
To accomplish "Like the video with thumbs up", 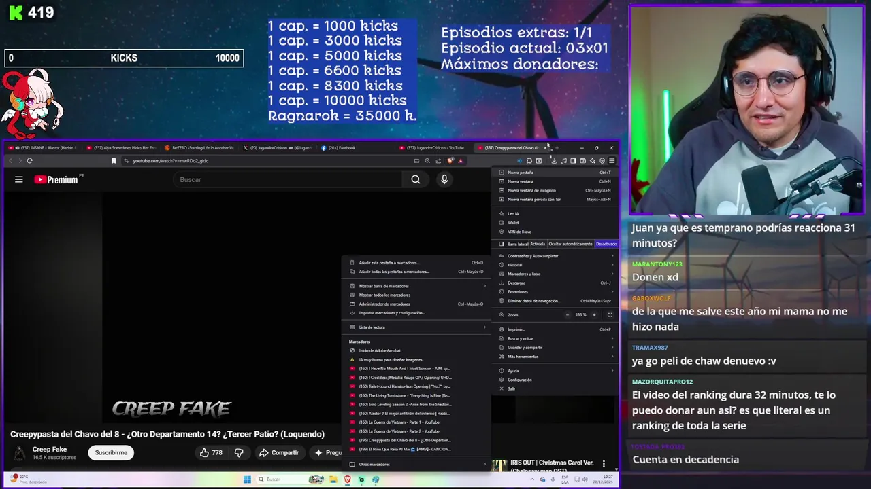I will click(211, 452).
